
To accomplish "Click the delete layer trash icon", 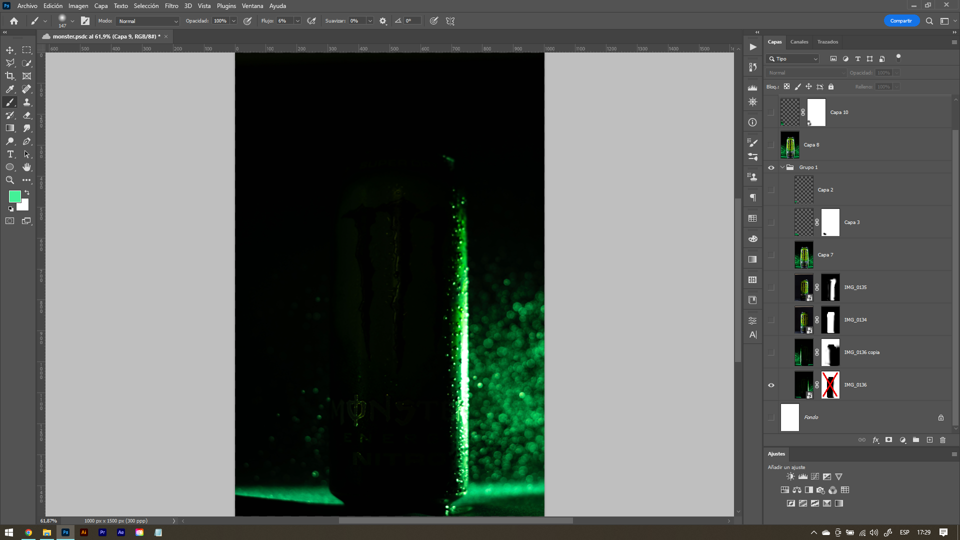I will point(942,440).
